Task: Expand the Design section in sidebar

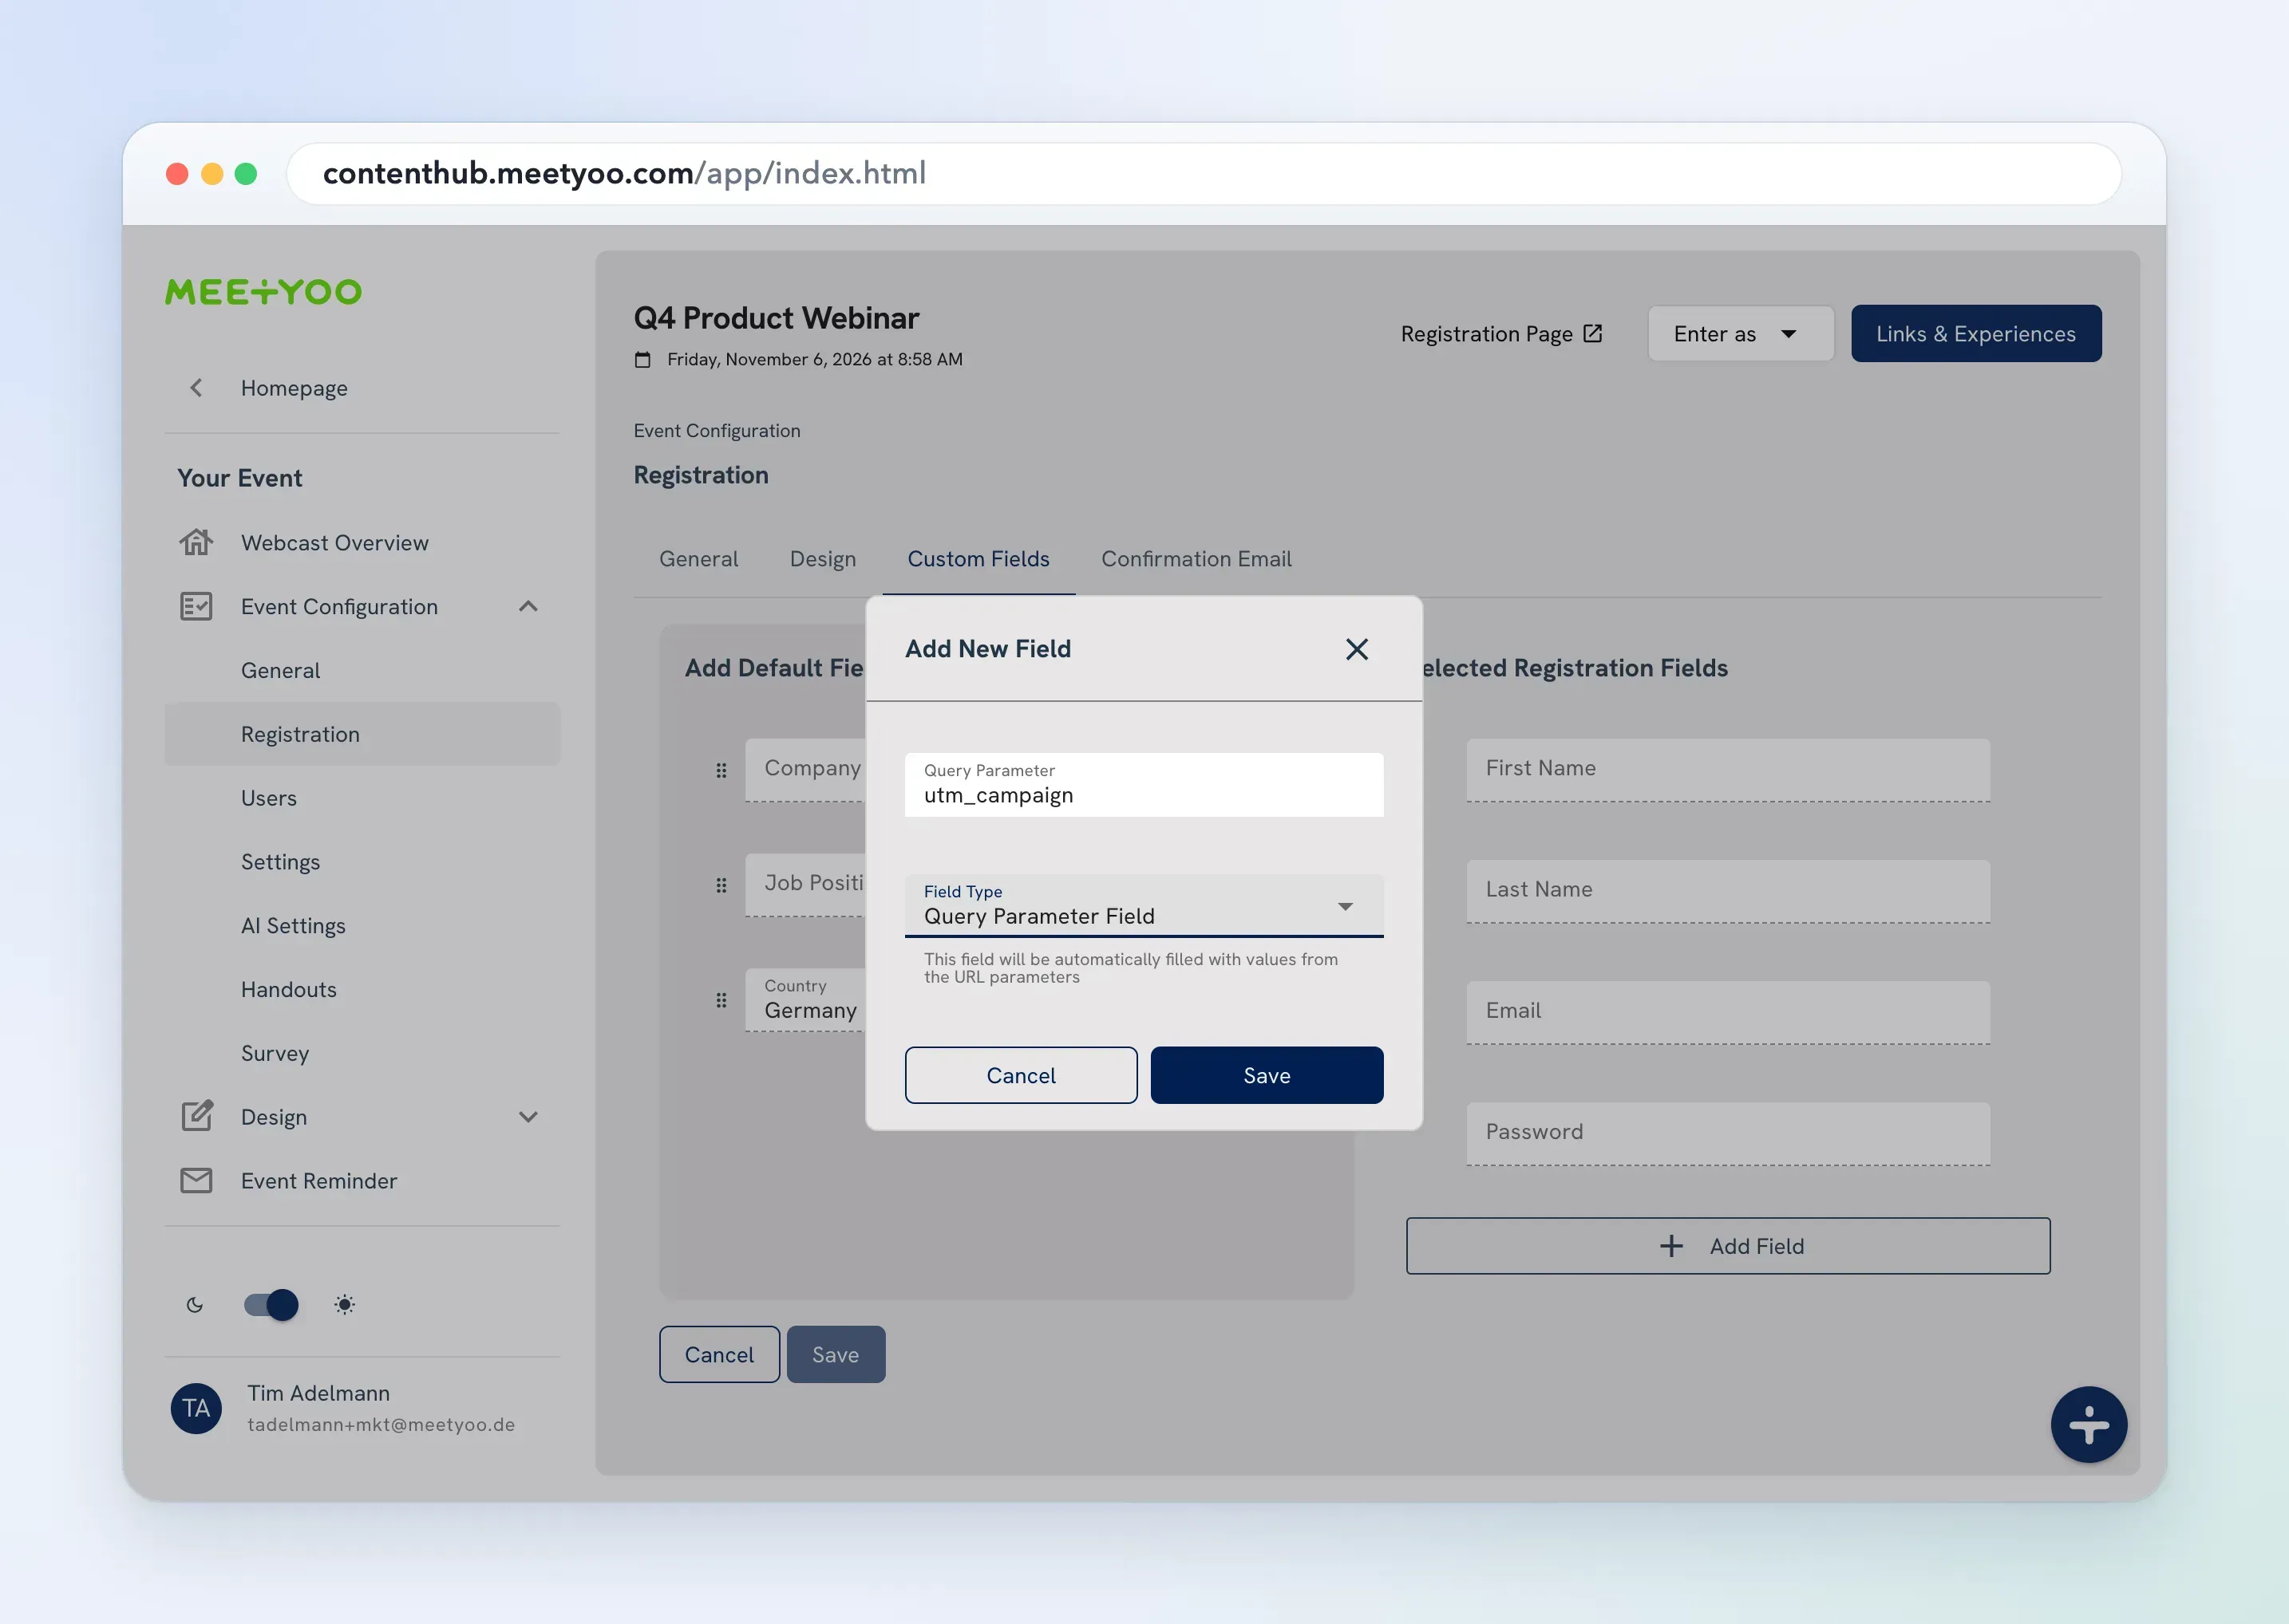Action: pos(528,1116)
